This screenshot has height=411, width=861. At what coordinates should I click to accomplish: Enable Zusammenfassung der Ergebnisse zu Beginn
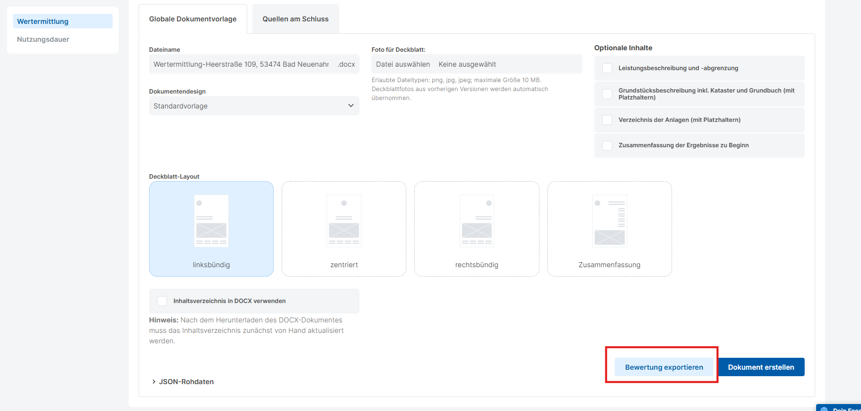tap(607, 145)
